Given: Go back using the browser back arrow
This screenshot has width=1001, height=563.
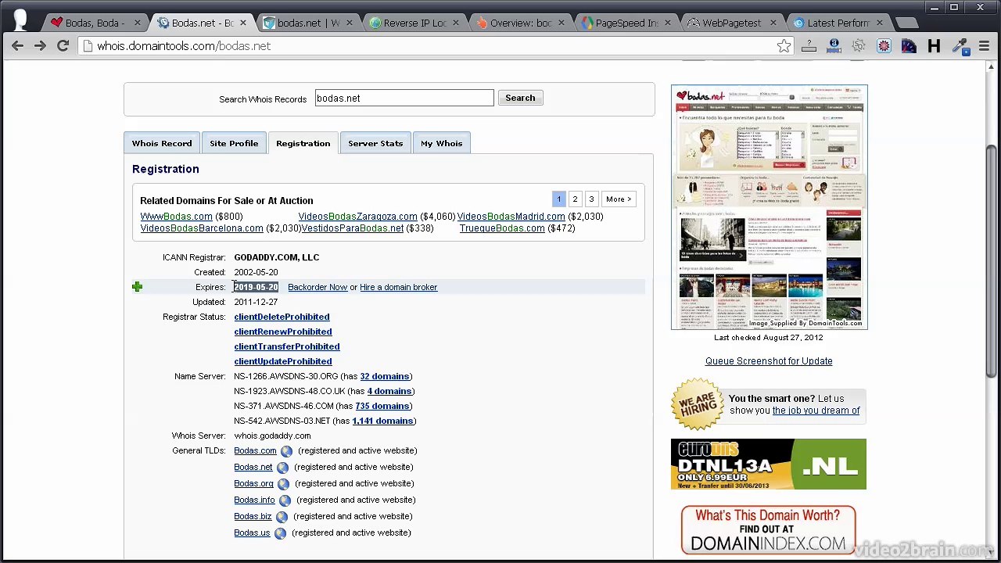Looking at the screenshot, I should [x=17, y=46].
